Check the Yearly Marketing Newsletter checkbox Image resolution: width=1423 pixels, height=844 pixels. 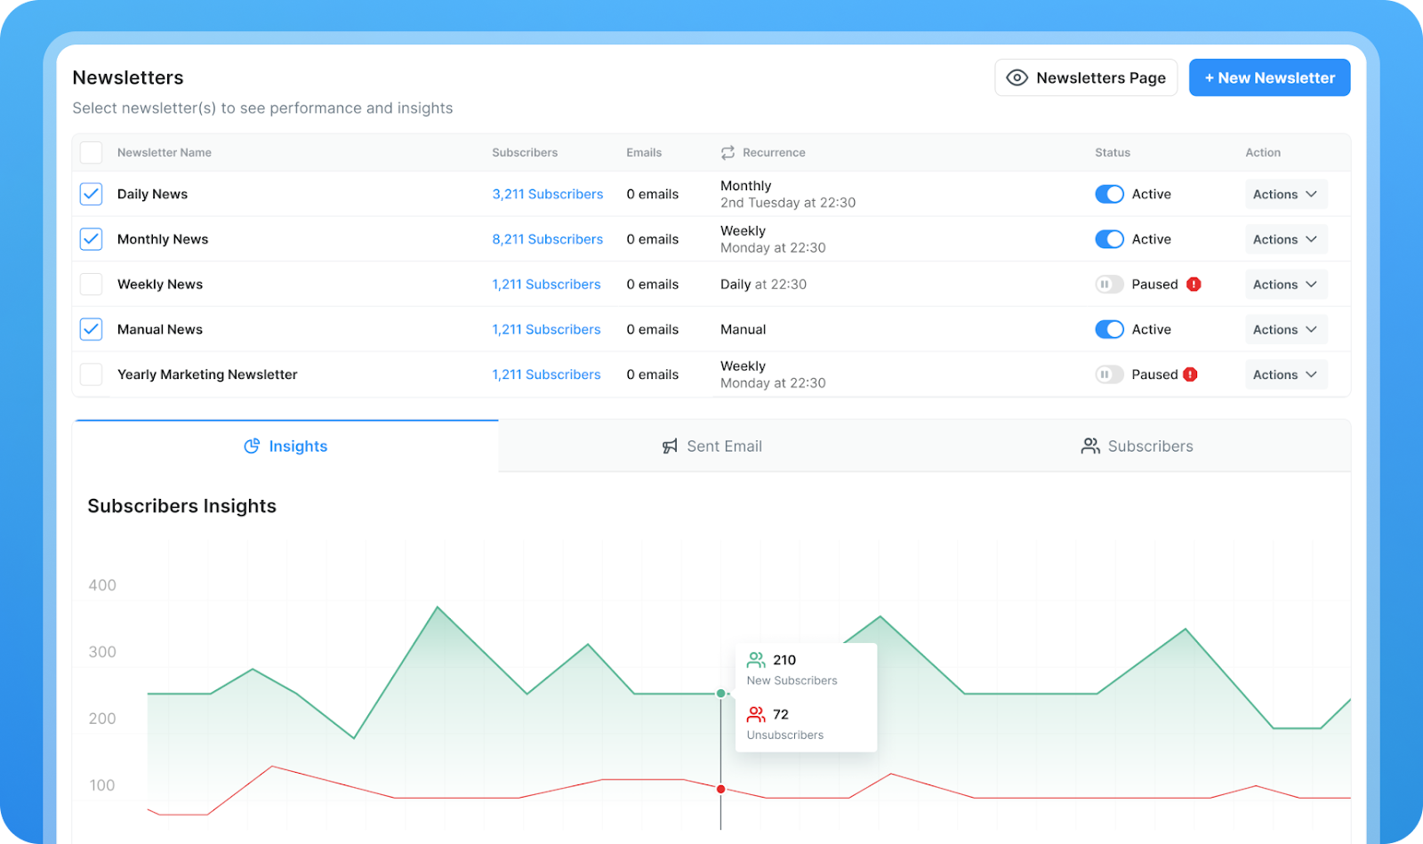(x=91, y=374)
